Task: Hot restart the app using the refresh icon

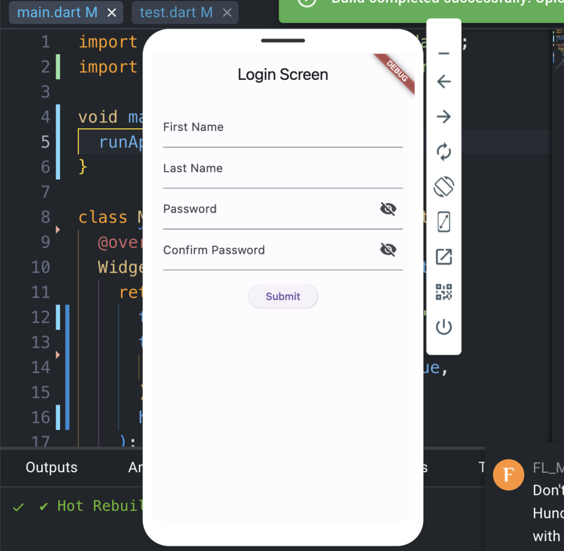Action: [x=443, y=152]
